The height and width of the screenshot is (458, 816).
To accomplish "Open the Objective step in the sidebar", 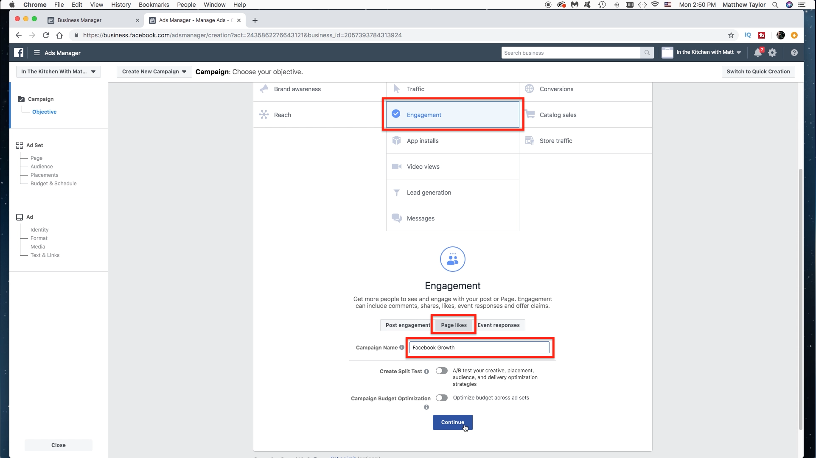I will [x=44, y=112].
